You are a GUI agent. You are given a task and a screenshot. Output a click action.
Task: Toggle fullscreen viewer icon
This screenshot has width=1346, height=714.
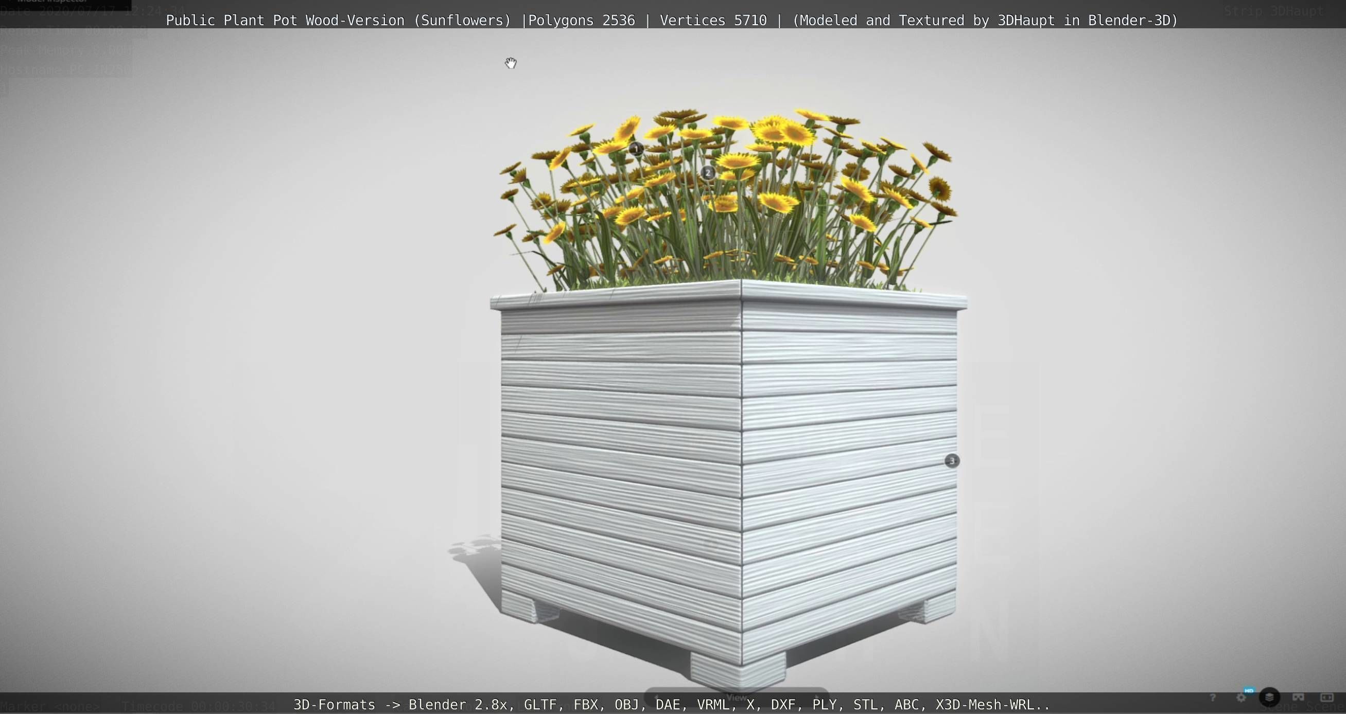1327,698
